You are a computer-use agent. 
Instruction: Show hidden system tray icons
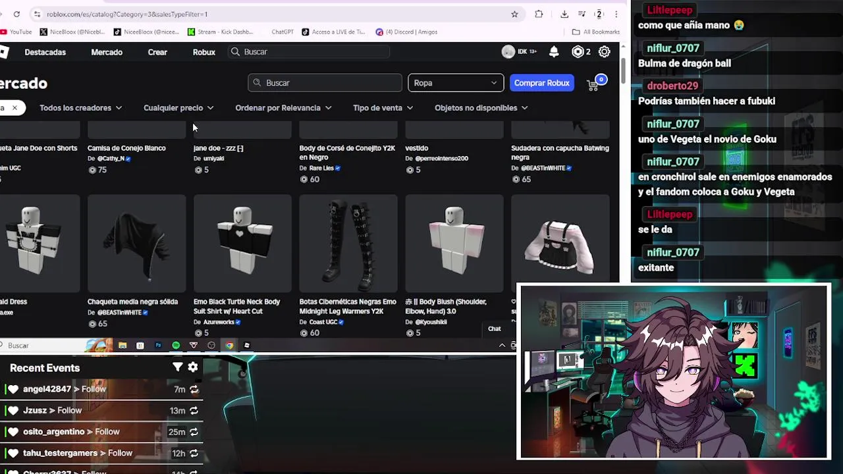(x=503, y=345)
